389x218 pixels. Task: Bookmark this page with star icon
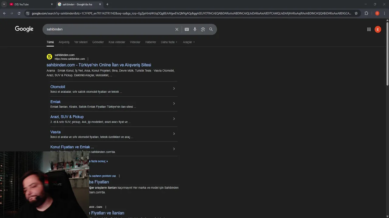[356, 13]
